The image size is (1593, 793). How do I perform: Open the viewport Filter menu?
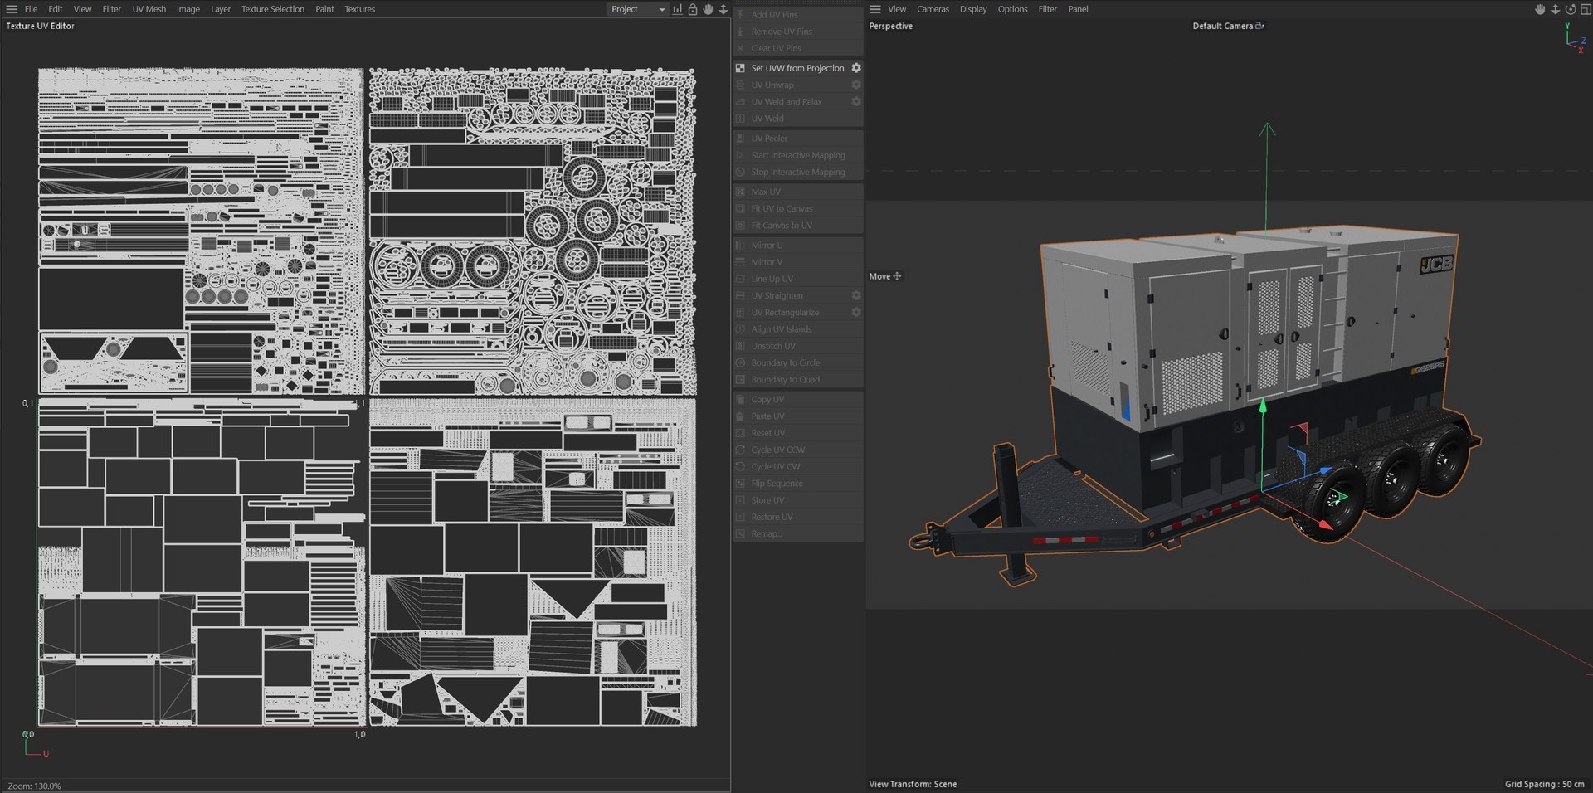[1048, 9]
